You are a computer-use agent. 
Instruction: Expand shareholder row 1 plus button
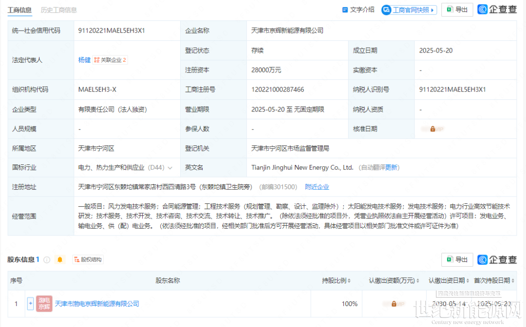[x=30, y=304]
